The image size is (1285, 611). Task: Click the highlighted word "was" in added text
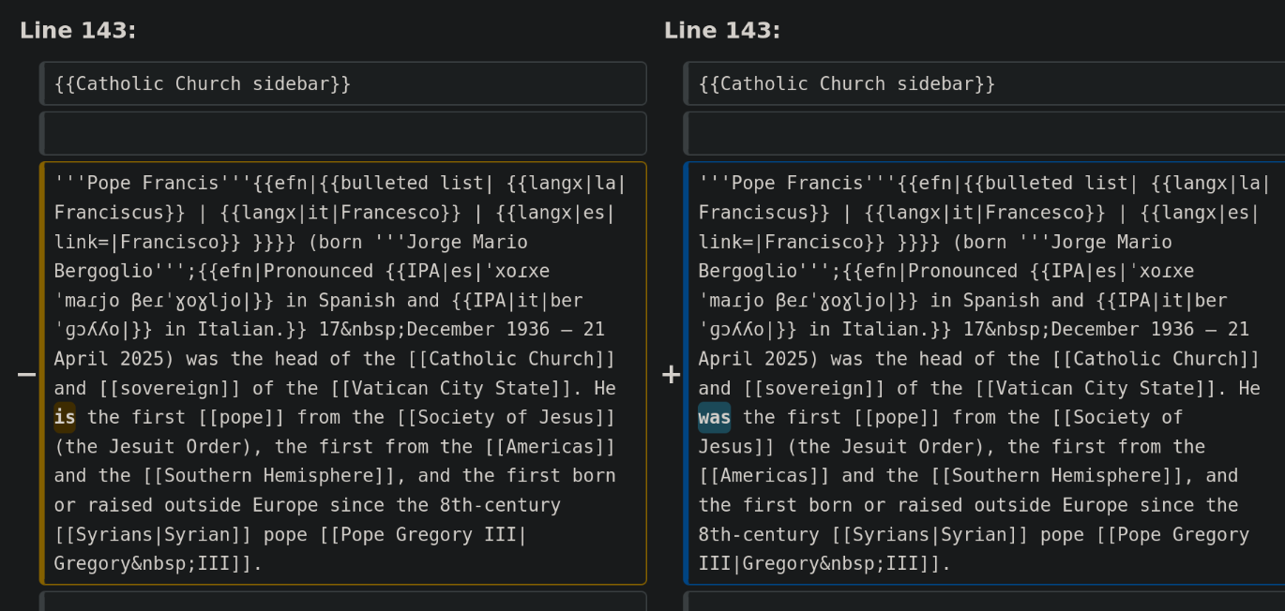coord(714,417)
